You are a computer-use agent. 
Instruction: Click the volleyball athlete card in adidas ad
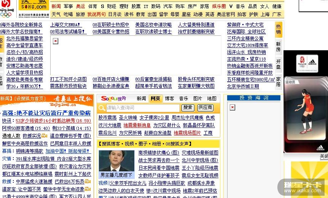[x=306, y=109]
